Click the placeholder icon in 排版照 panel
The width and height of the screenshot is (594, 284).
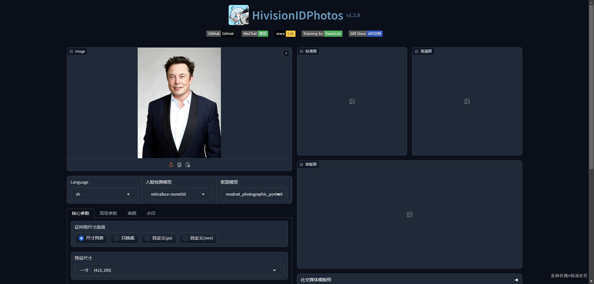point(410,214)
